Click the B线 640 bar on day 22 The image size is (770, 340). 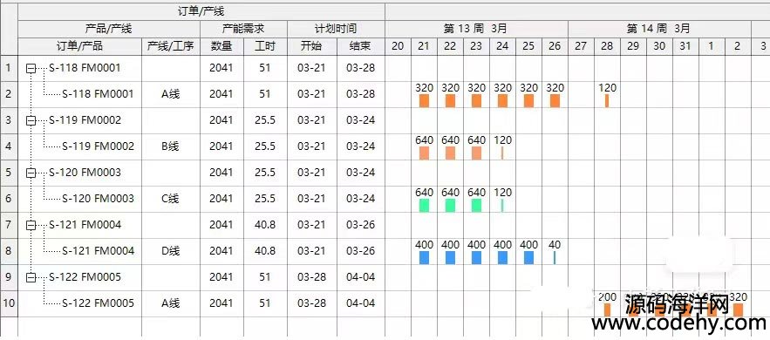[x=450, y=153]
